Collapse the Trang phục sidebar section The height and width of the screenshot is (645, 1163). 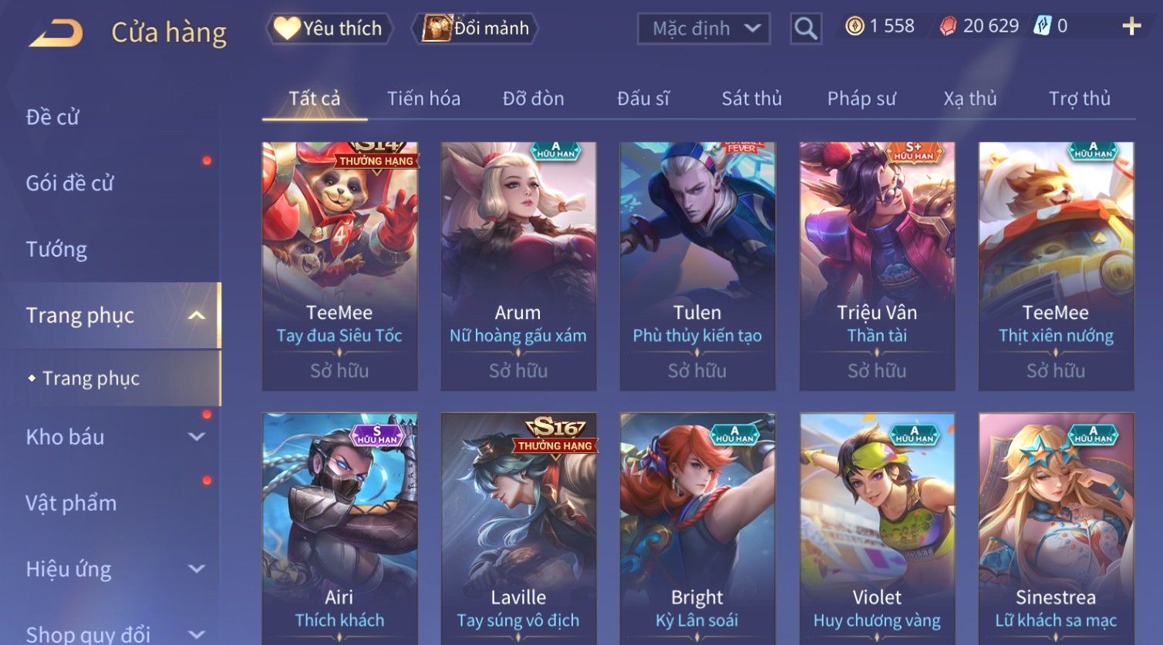(x=197, y=315)
